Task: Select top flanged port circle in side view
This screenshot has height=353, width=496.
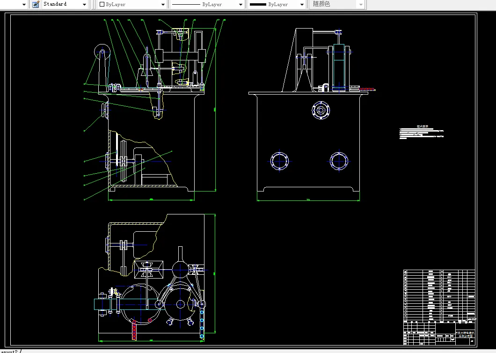Action: (321, 110)
